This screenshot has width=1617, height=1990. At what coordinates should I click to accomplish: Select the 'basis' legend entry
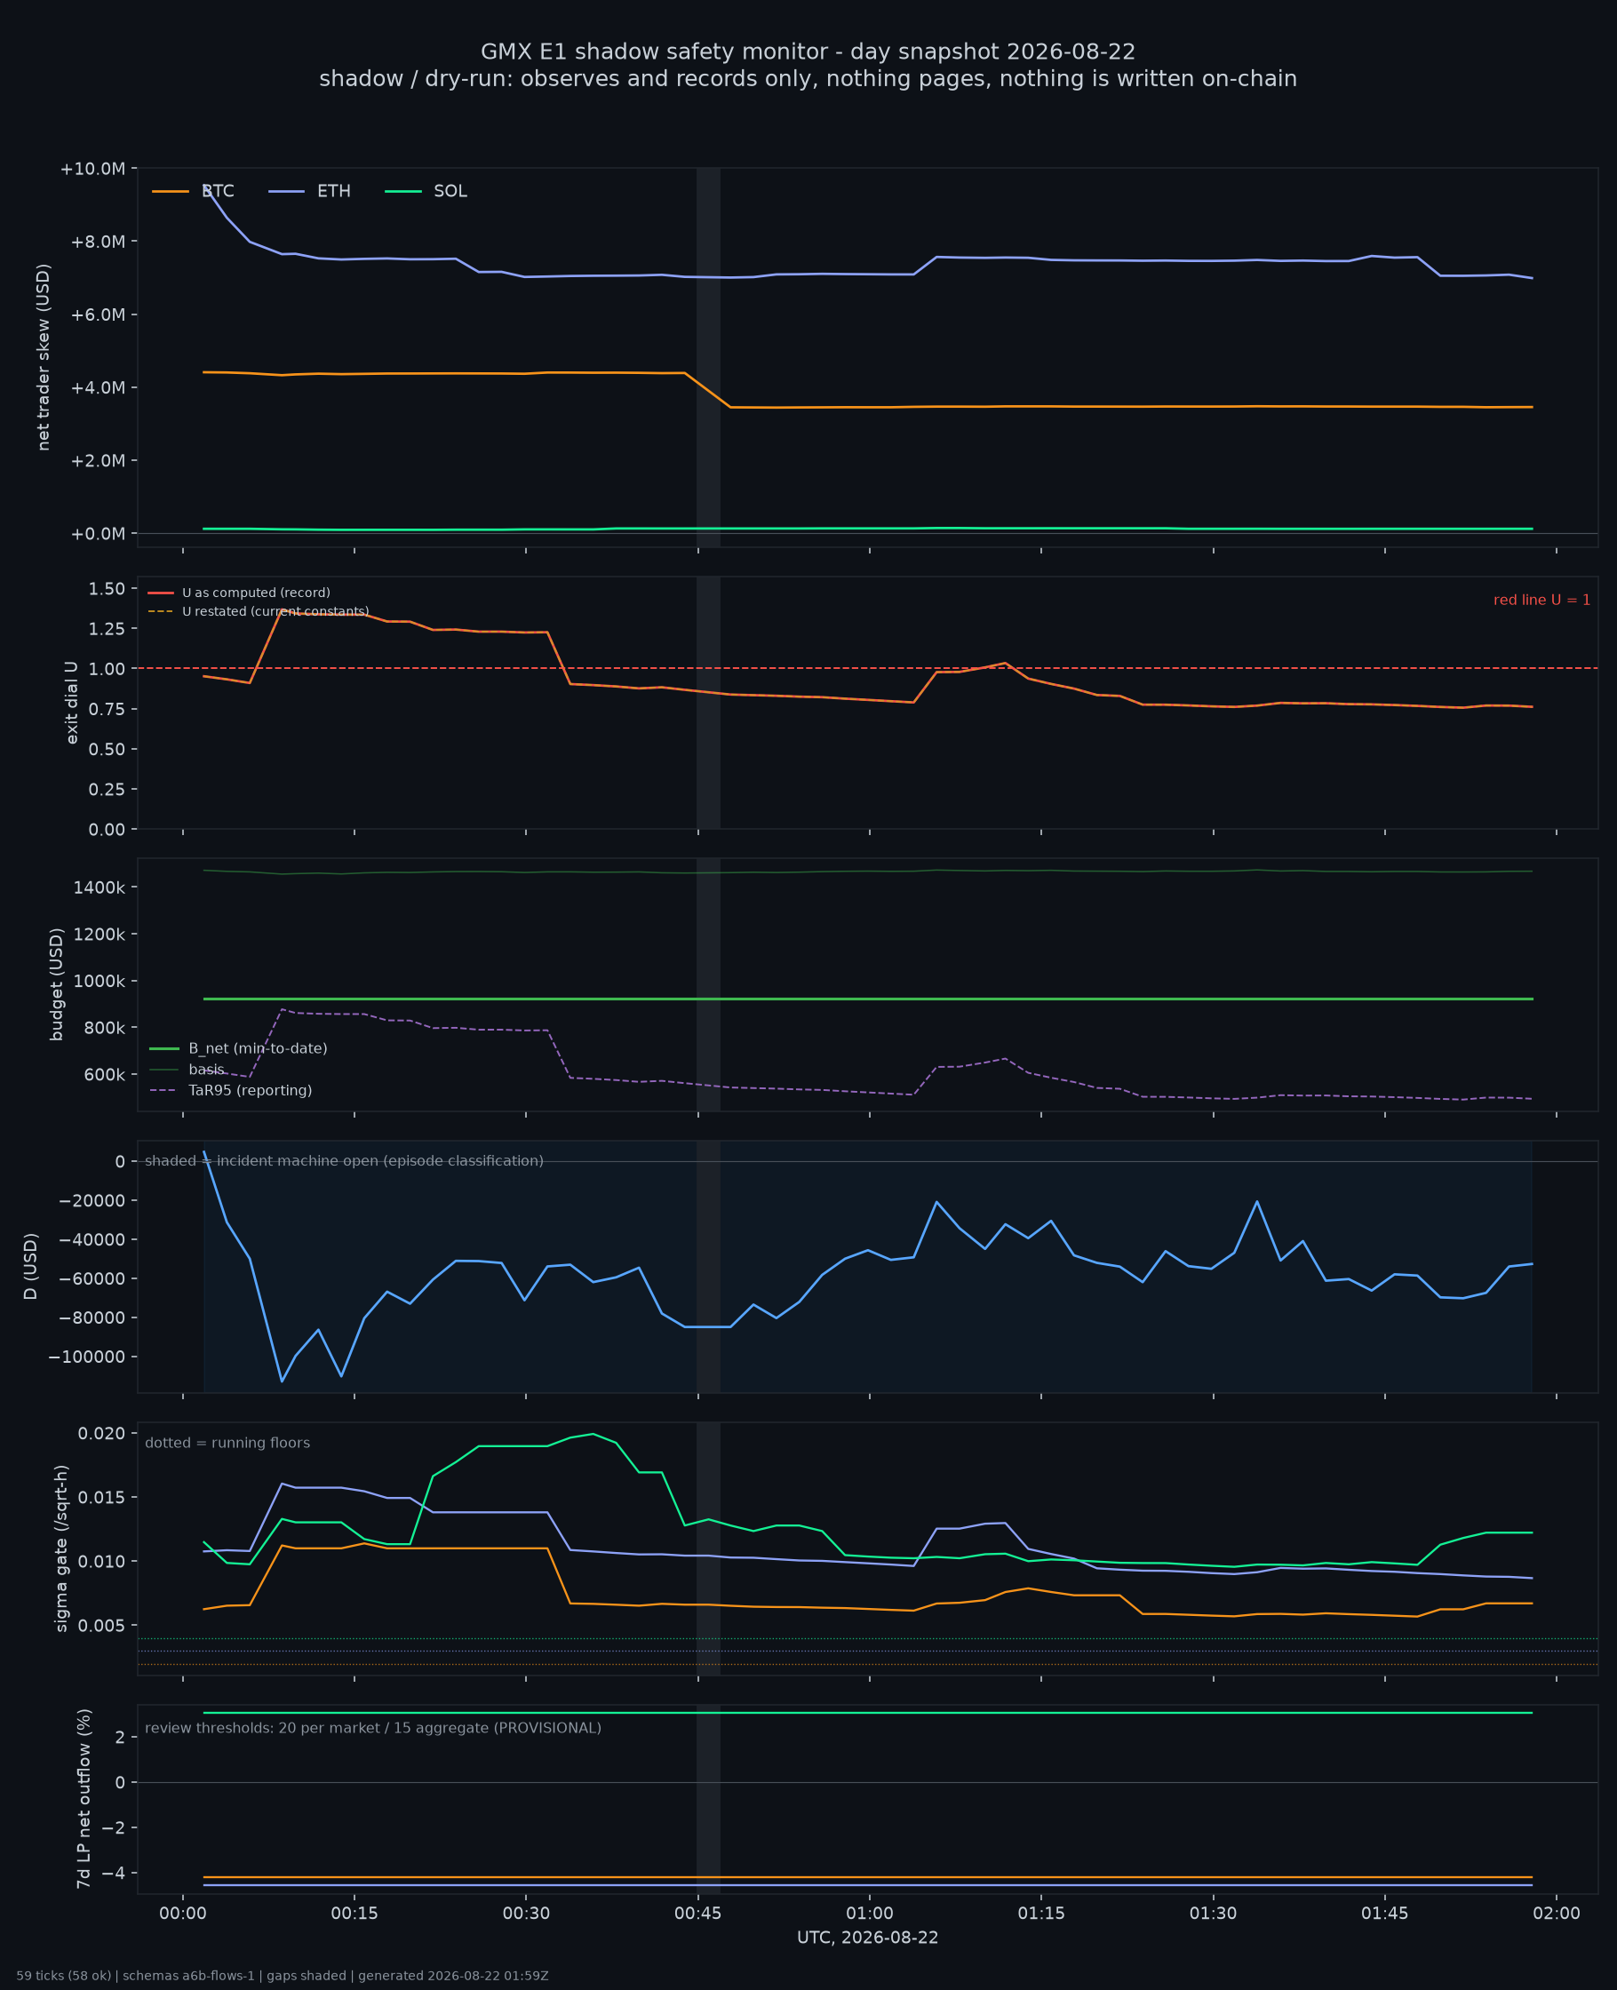pyautogui.click(x=187, y=1069)
